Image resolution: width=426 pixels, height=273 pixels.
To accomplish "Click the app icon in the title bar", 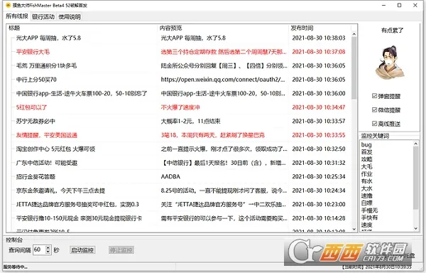I will tap(8, 5).
